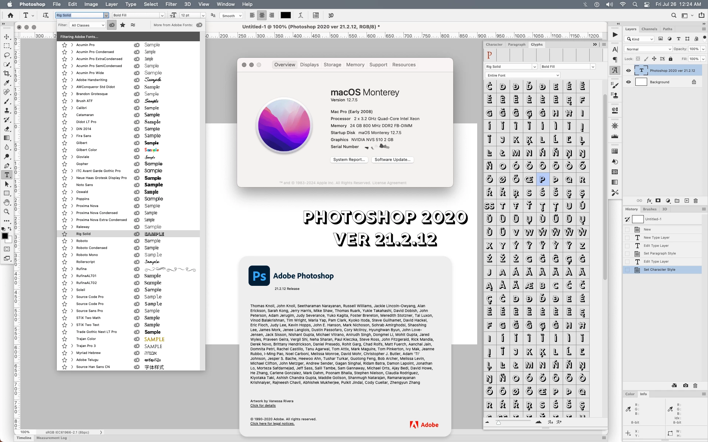Screen dimensions: 708x442
Task: Click the 3D text button in options bar
Action: tap(330, 15)
